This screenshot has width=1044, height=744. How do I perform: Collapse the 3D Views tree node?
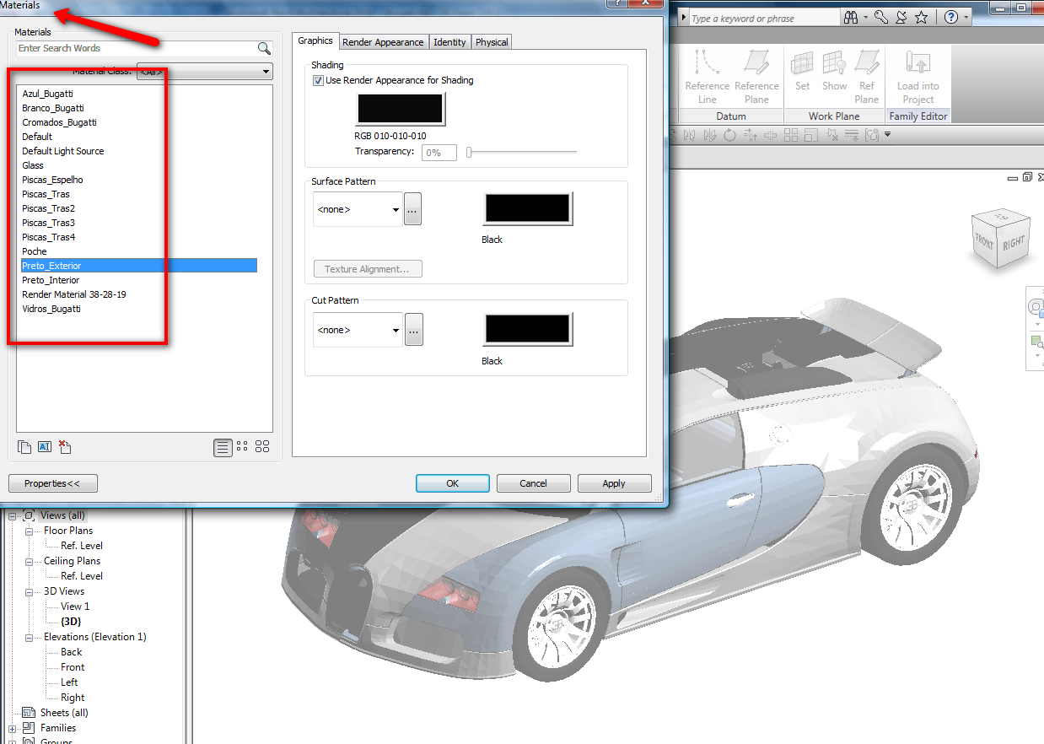point(29,591)
